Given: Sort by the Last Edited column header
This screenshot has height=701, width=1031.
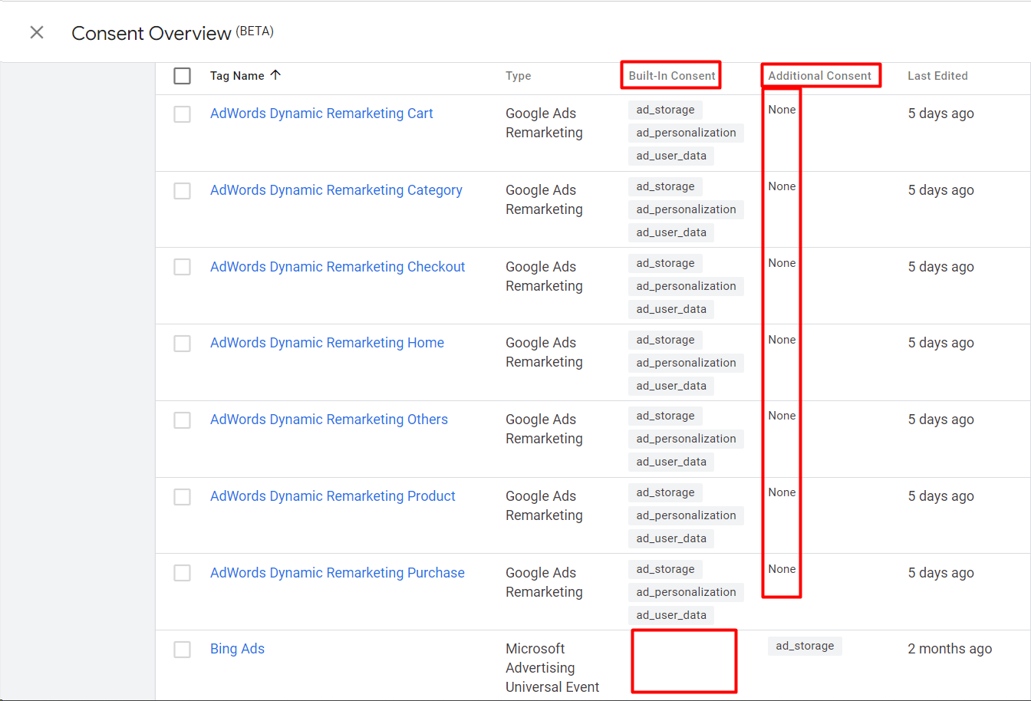Looking at the screenshot, I should [x=937, y=76].
